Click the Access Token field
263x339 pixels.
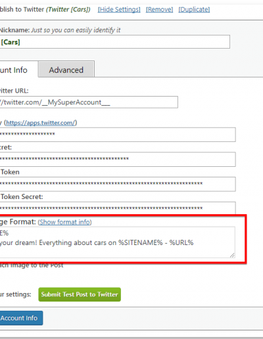tap(118, 184)
